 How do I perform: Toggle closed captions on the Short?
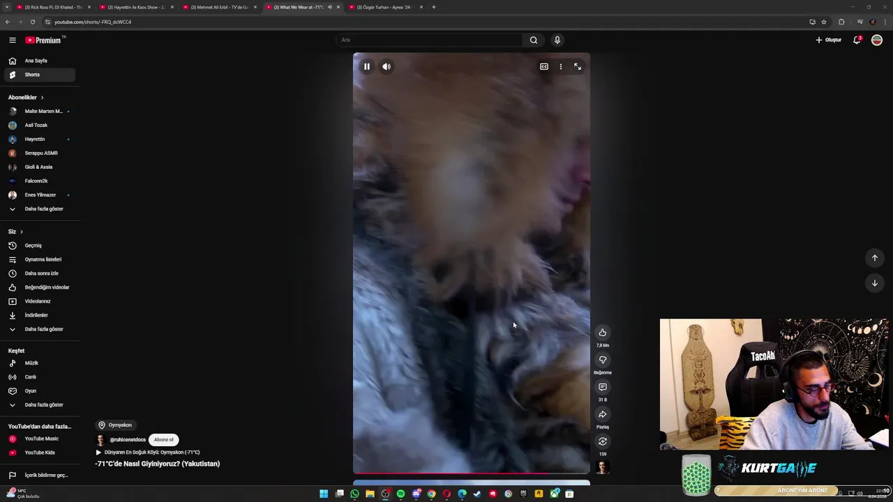(x=544, y=66)
